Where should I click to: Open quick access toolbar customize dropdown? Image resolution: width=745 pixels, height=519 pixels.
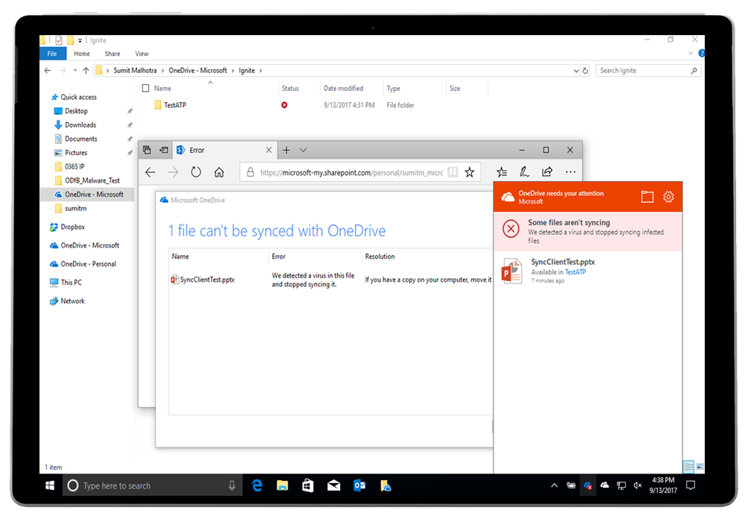81,40
